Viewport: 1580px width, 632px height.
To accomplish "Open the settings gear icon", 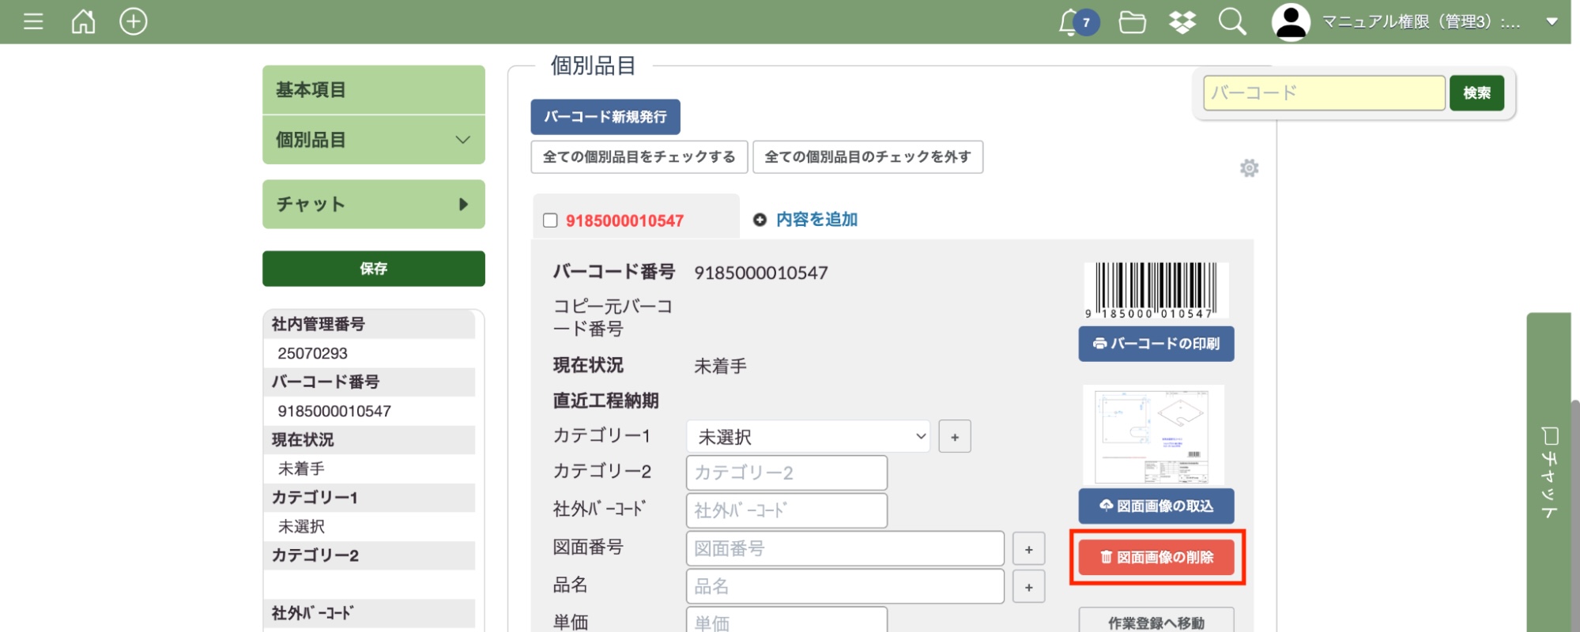I will [1249, 168].
